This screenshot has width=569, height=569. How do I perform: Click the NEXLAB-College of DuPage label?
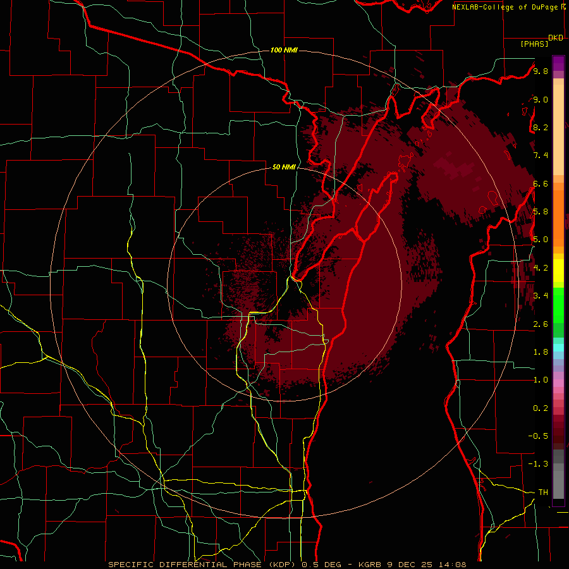506,7
